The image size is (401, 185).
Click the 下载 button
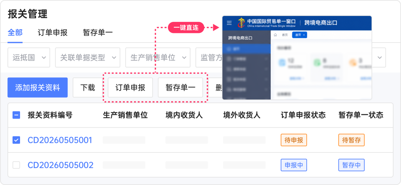[88, 87]
